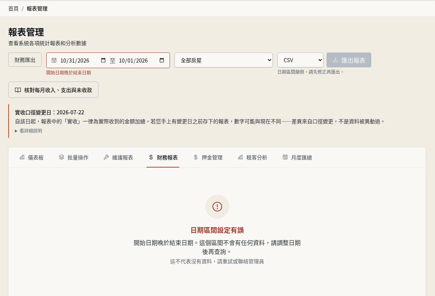Select the 財務報表 tab

(163, 158)
